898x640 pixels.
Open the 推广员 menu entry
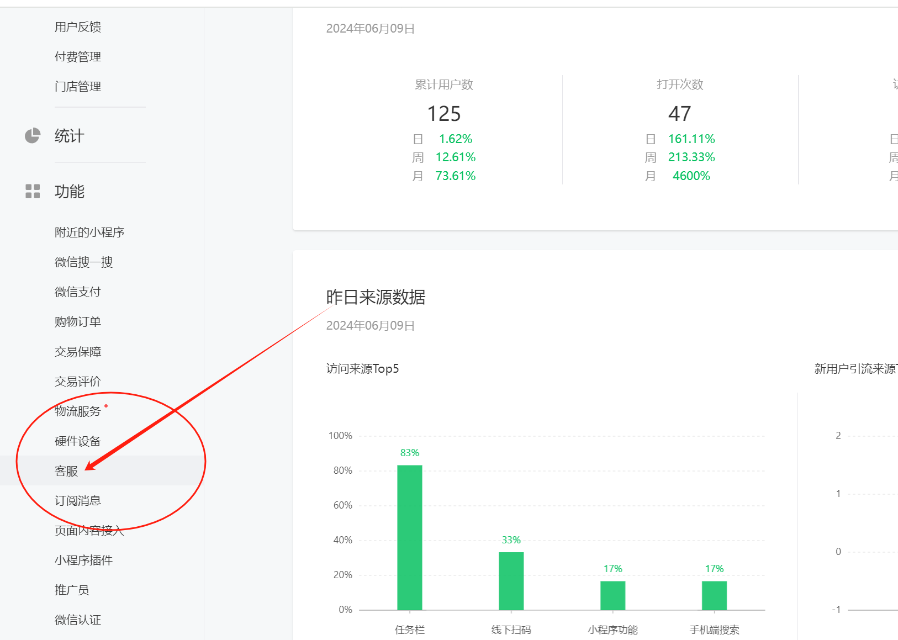click(x=72, y=590)
